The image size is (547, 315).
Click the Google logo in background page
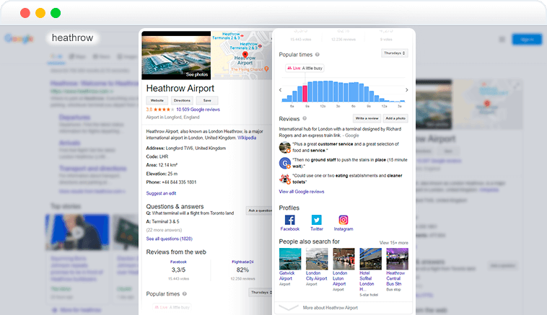19,38
